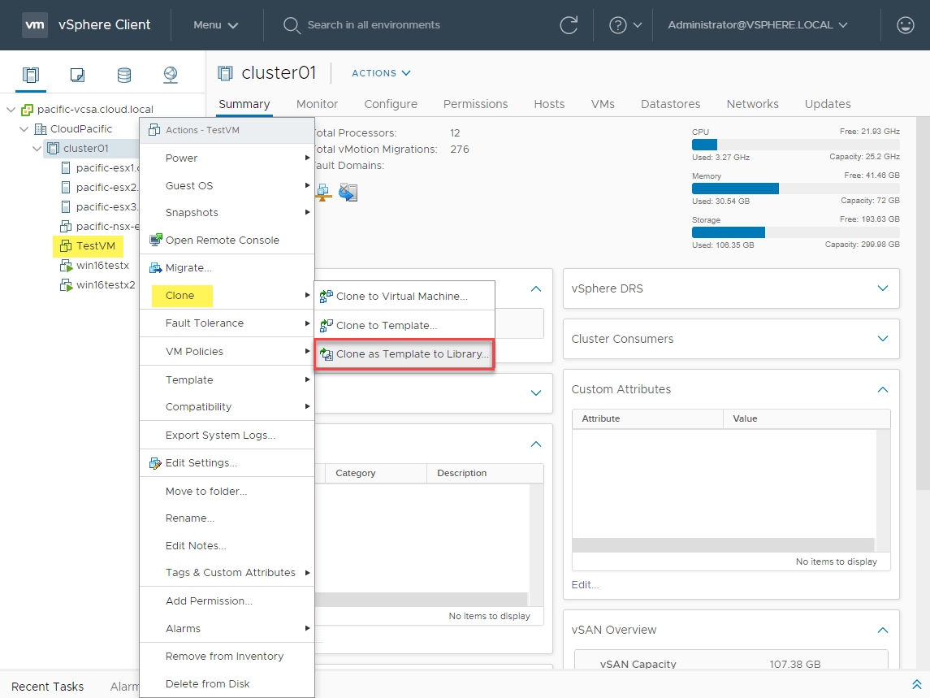Click the cluster01 cluster icon in the tree
This screenshot has height=698, width=930.
pyautogui.click(x=54, y=149)
